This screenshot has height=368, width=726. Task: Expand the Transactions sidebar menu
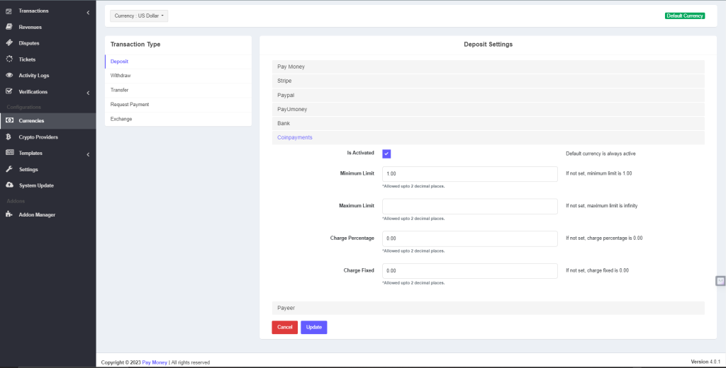coord(47,11)
